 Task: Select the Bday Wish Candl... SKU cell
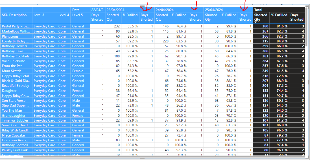16,130
